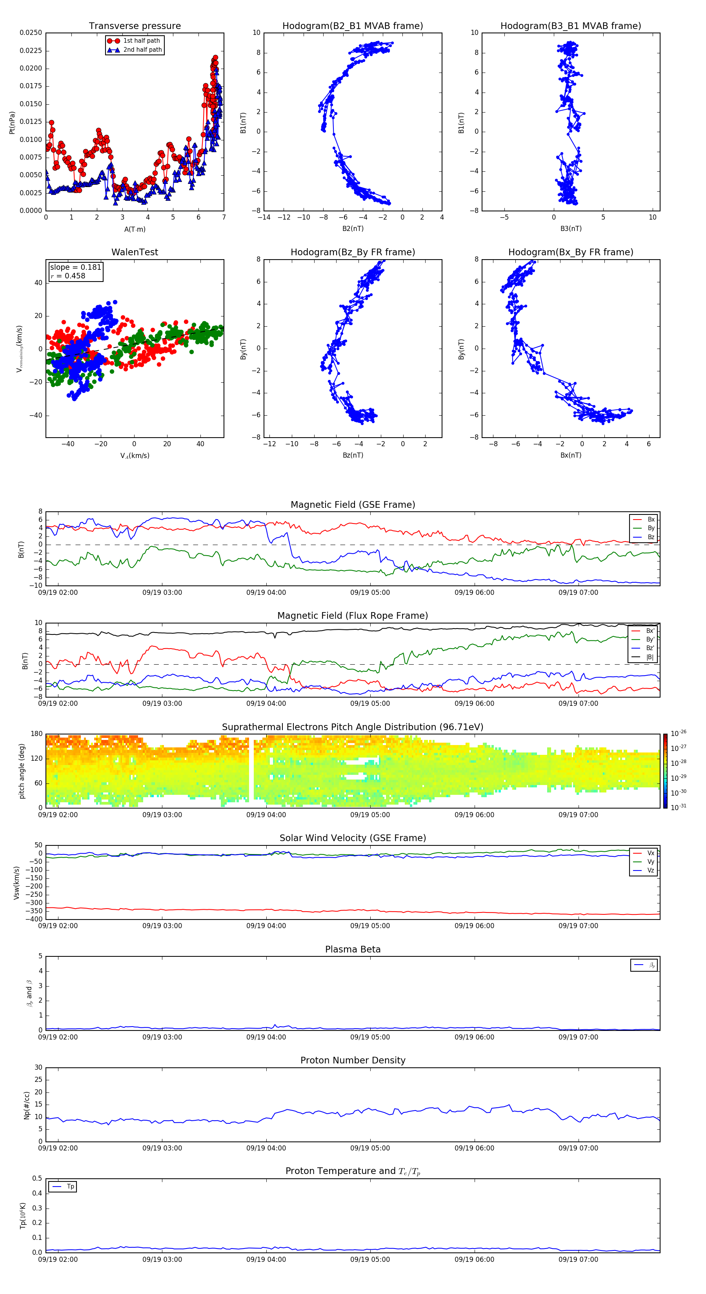Viewport: 706px width, 1294px height.
Task: Click 'B3(nT)' x-axis label
Action: [x=571, y=229]
